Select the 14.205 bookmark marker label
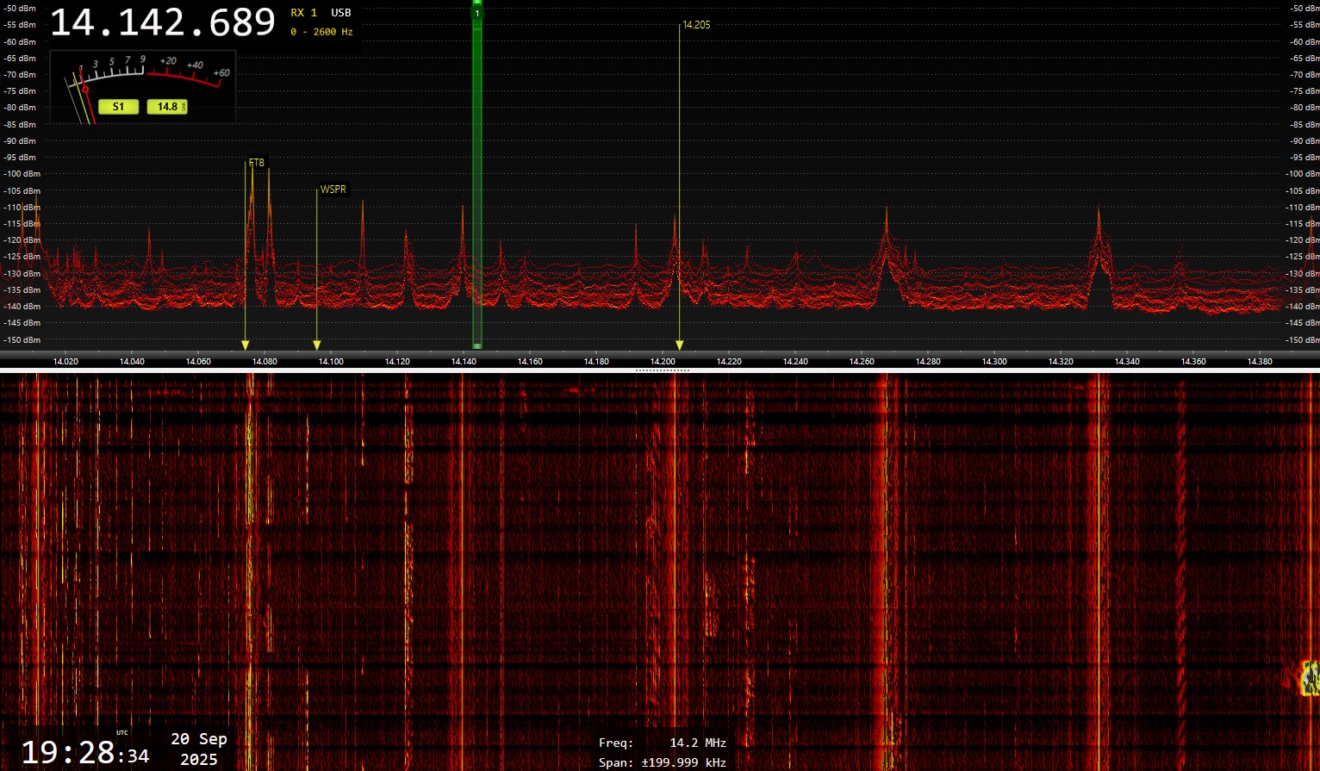Screen dimensions: 1320x771 (x=696, y=25)
